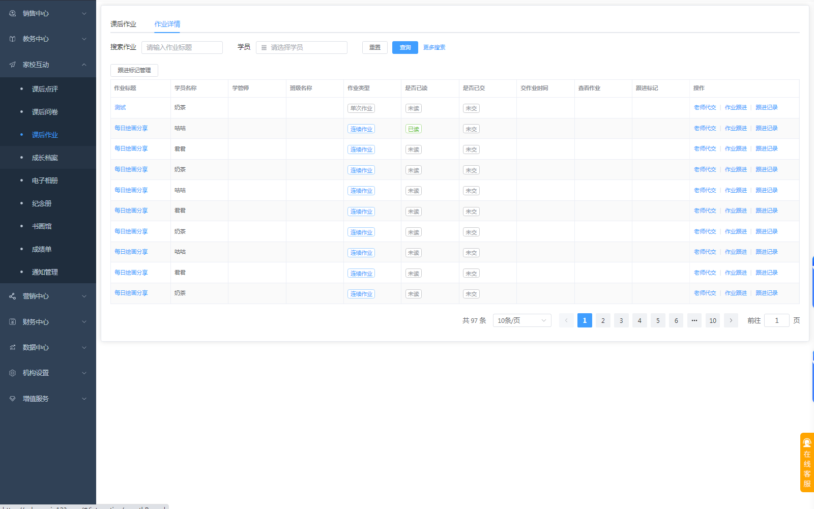Open the 10条/页 page size dropdown
The width and height of the screenshot is (814, 509).
(x=522, y=320)
